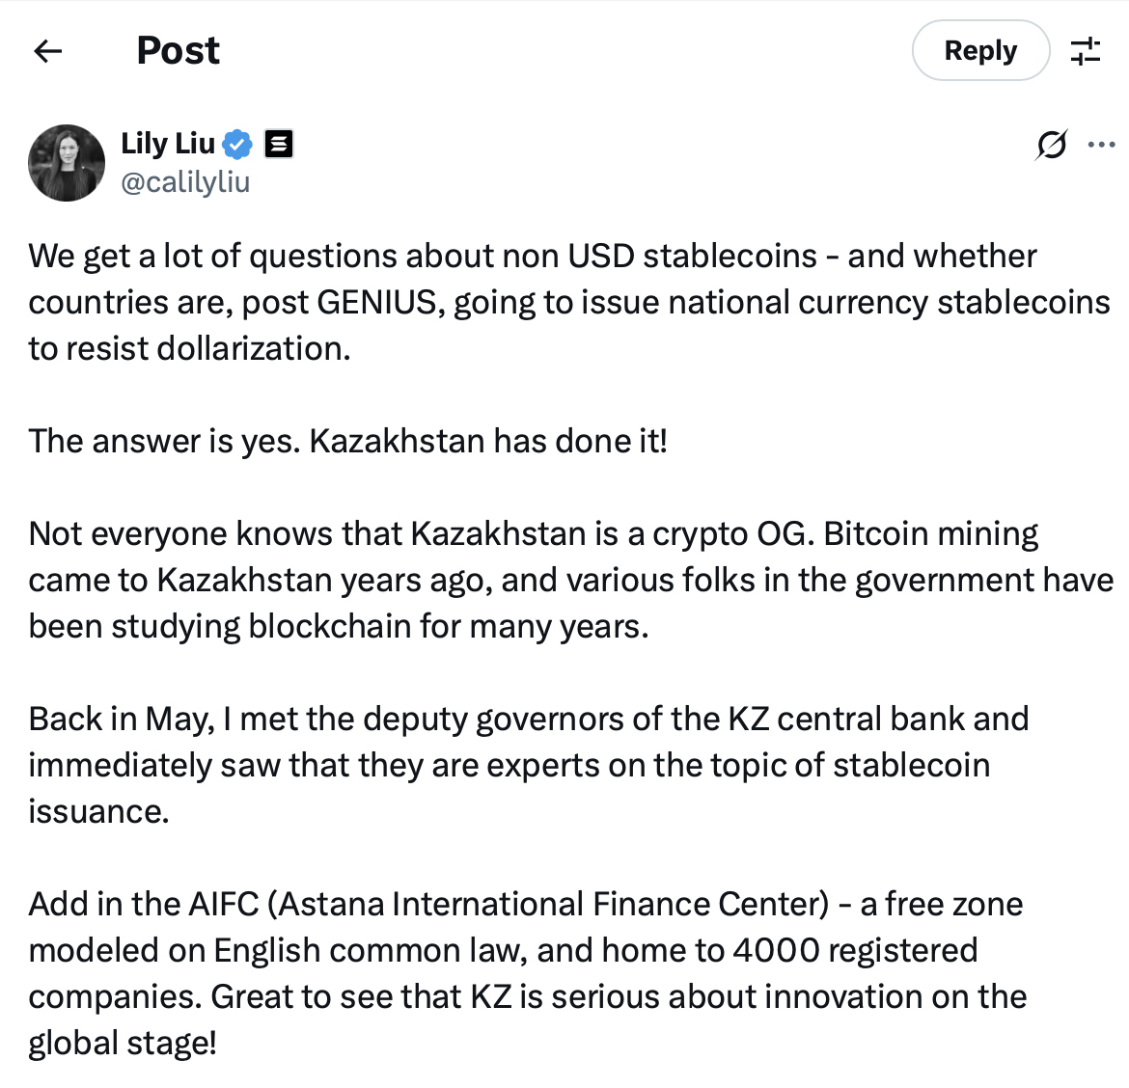Click the paragraph about AIFC free zone
Viewport: 1129px width, 1088px height.
coord(527,973)
